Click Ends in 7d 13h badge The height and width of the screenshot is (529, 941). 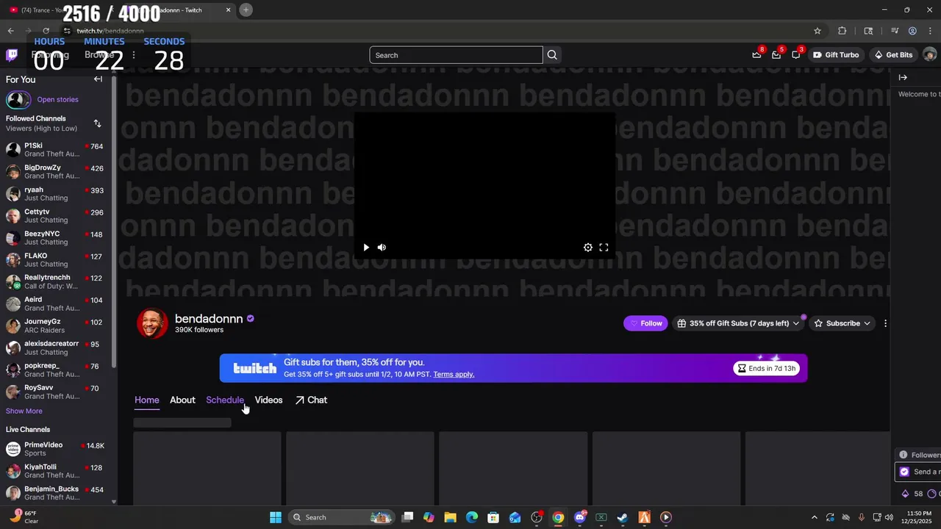[767, 368]
